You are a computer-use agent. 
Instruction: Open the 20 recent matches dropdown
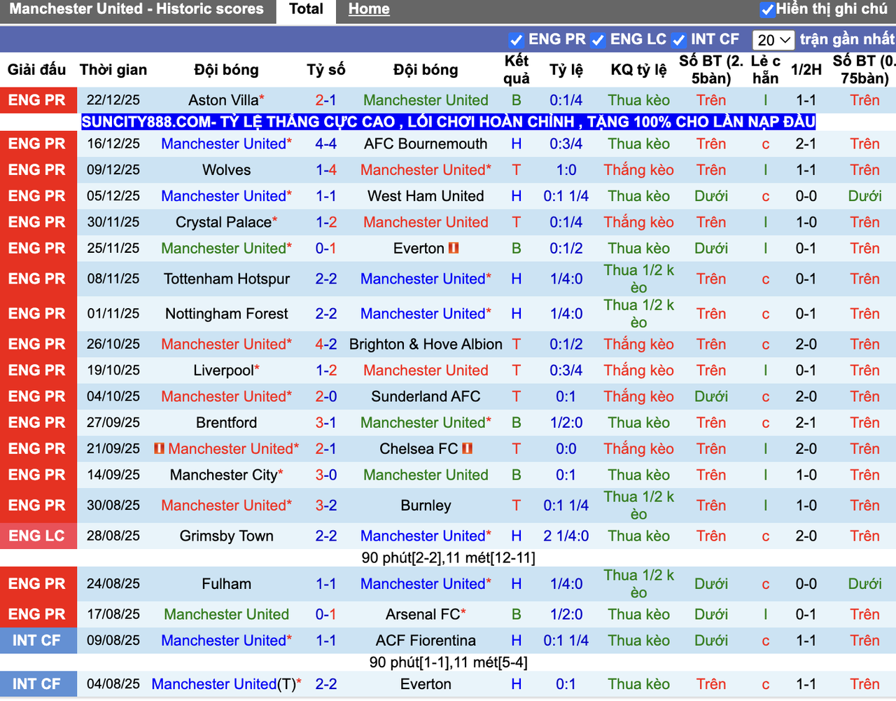[x=773, y=40]
